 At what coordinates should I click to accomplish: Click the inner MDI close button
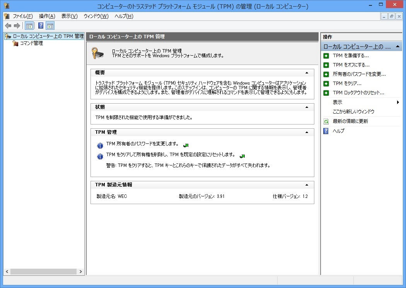399,16
